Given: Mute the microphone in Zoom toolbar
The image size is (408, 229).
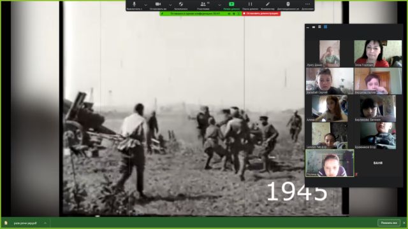Looking at the screenshot, I should point(135,6).
